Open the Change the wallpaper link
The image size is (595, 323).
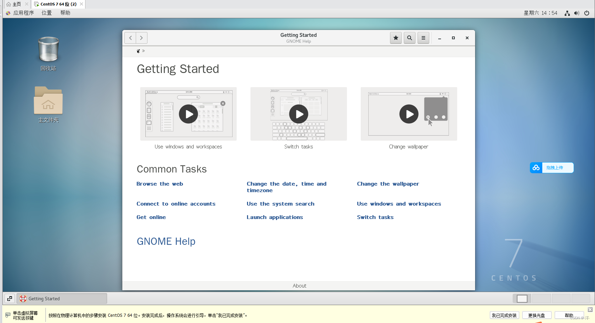pyautogui.click(x=388, y=184)
